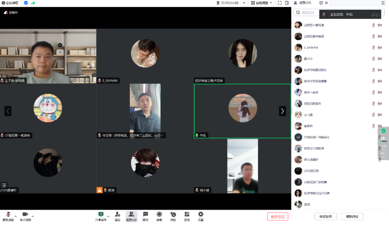This screenshot has width=389, height=225.
Task: Open the apps icon
Action: (187, 215)
